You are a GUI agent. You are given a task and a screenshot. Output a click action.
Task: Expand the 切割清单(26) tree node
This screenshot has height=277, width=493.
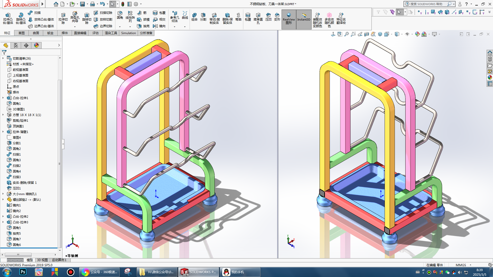[3, 59]
